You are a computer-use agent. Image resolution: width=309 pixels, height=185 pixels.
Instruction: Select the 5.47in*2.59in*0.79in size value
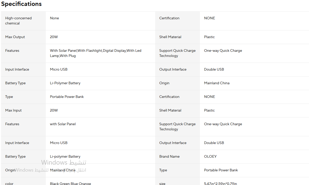pos(220,183)
